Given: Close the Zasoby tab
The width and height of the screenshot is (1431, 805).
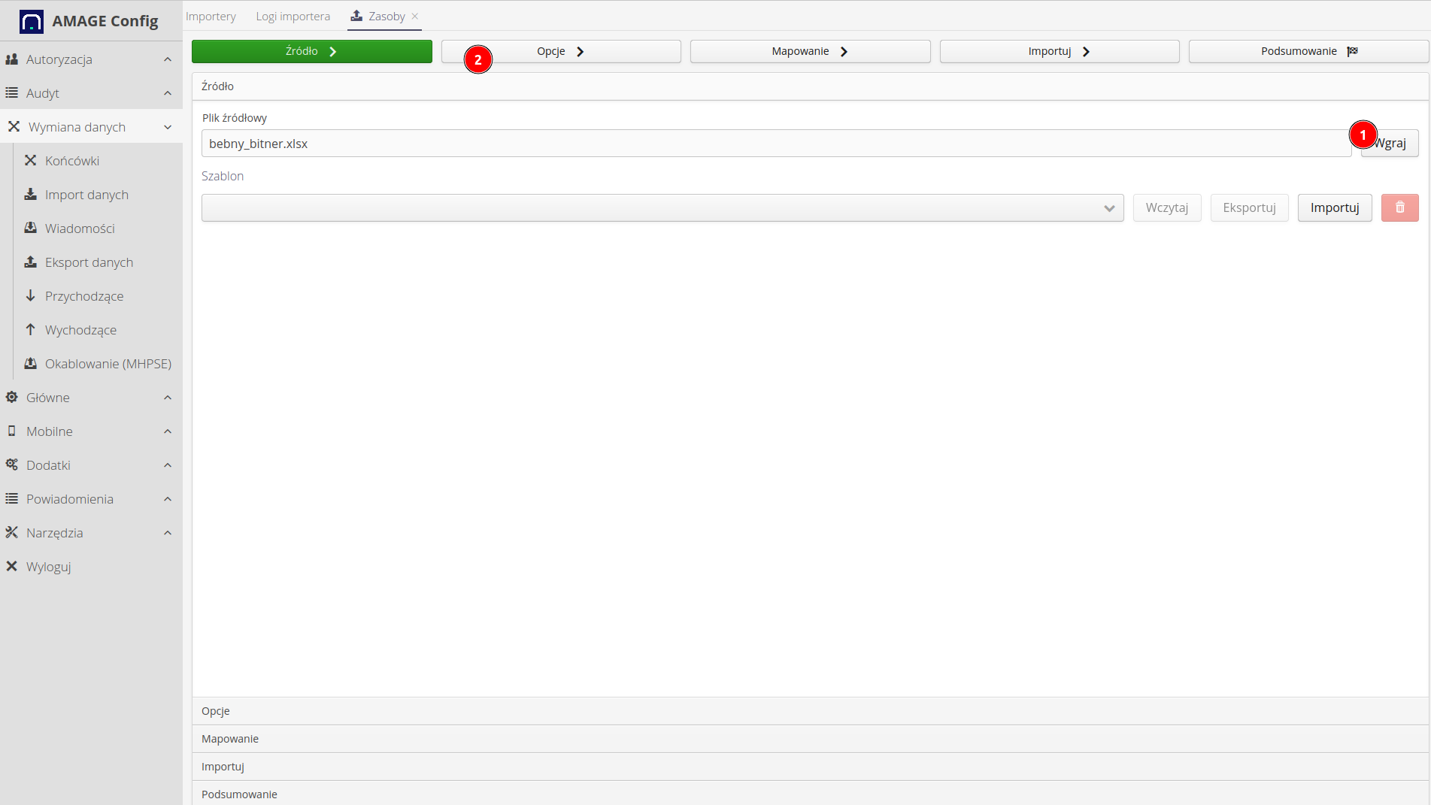Looking at the screenshot, I should coord(415,17).
